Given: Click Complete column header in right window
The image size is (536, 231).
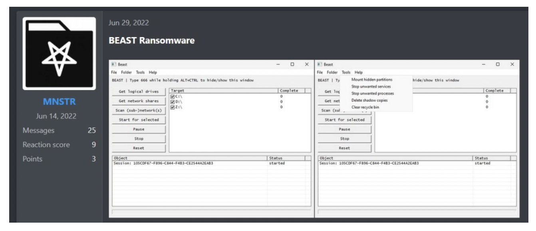Looking at the screenshot, I should click(x=497, y=91).
